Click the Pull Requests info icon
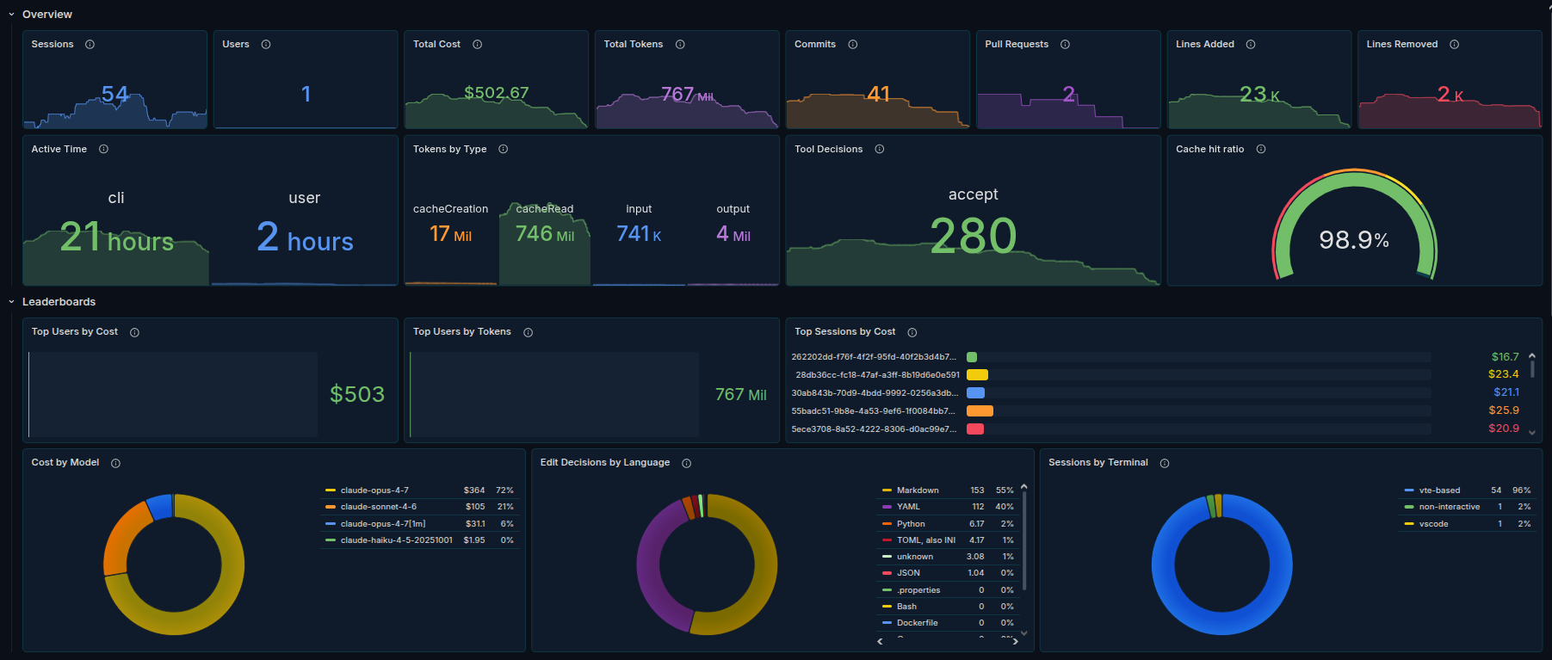 coord(1065,45)
